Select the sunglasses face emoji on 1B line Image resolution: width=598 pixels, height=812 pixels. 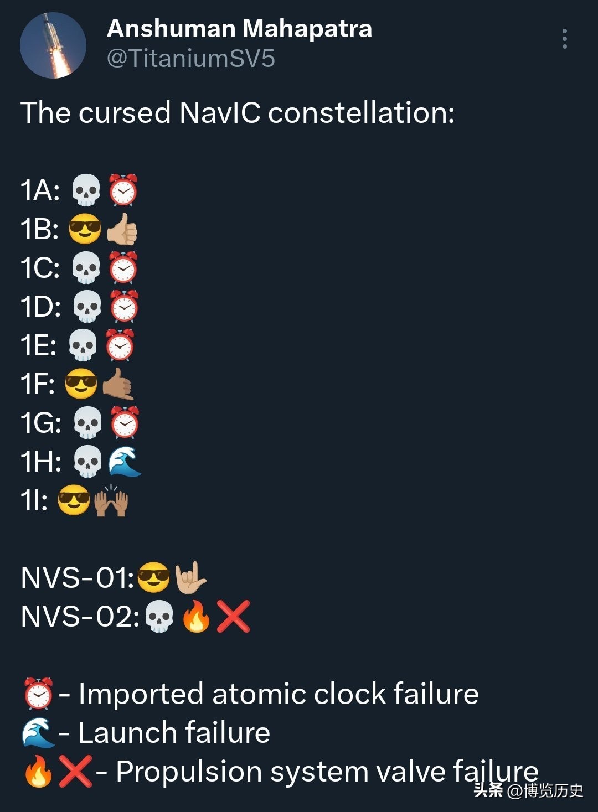(x=85, y=229)
